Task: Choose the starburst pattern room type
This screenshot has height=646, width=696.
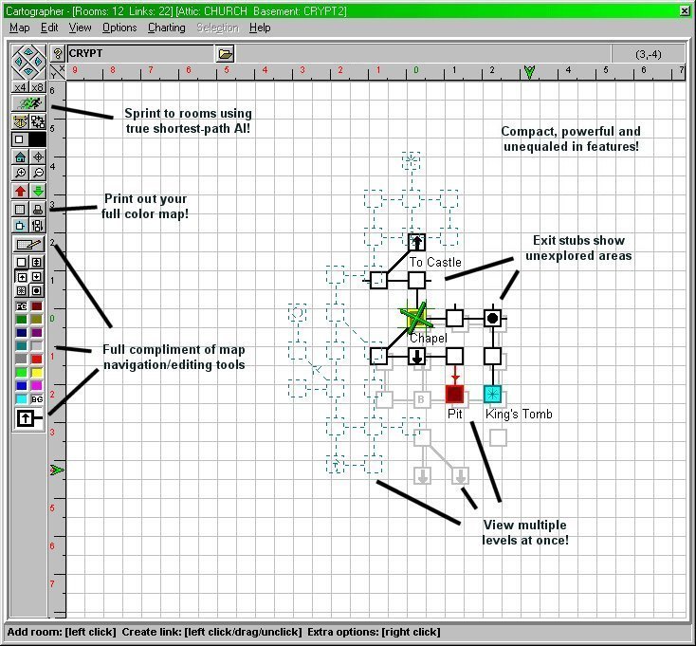Action: point(21,291)
